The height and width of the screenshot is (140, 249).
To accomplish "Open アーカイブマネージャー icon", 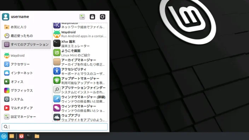I will [x=57, y=62].
